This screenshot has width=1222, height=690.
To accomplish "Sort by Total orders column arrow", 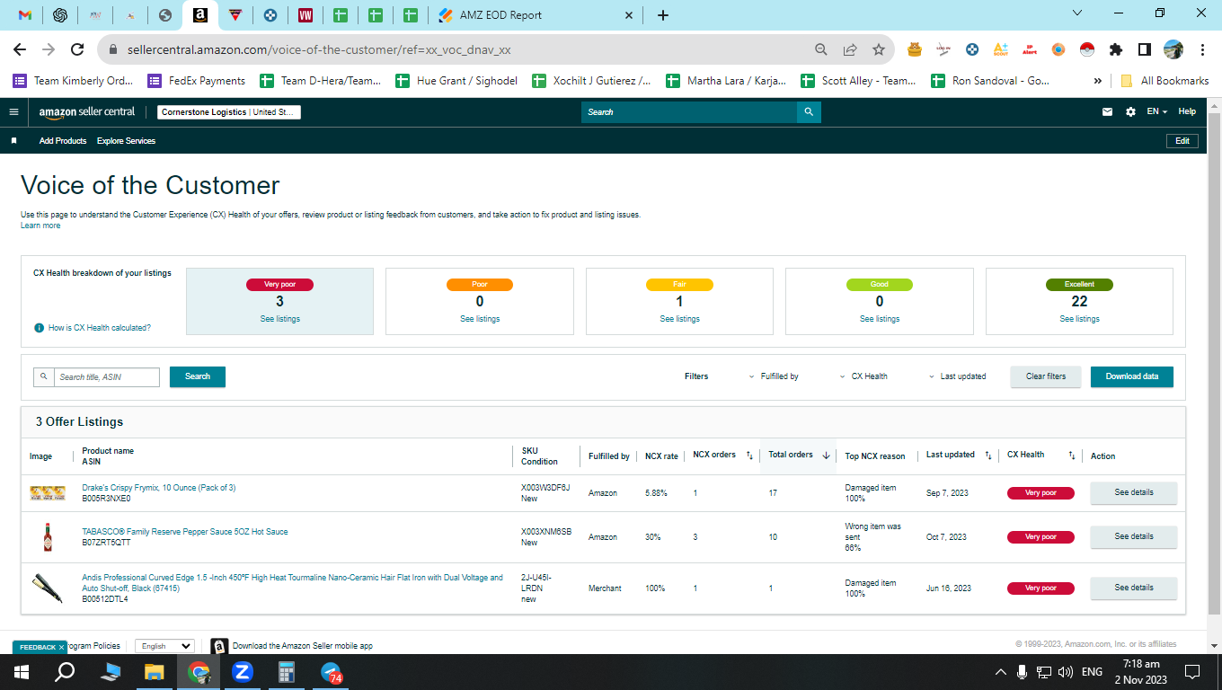I will pos(826,456).
